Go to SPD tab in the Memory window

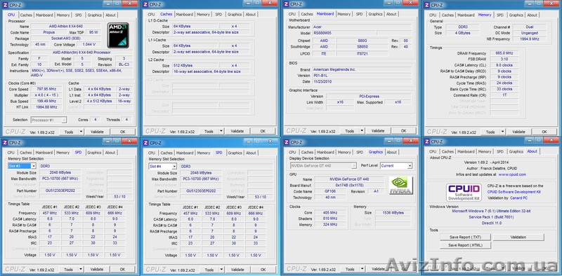pyautogui.click(x=500, y=15)
